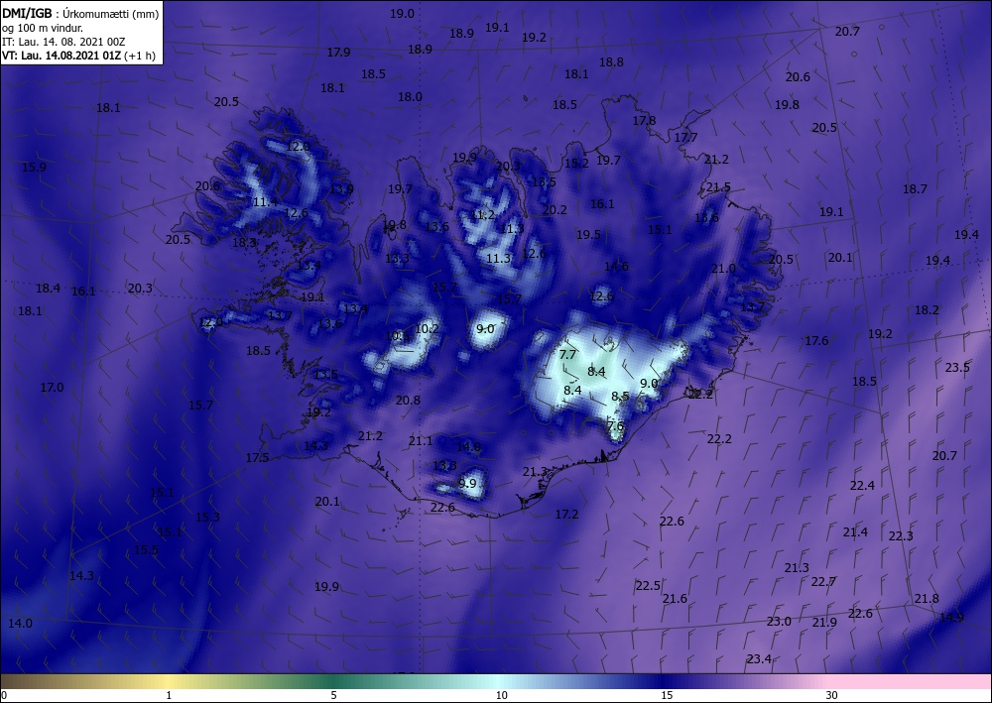992x703 pixels.
Task: Click the map value 17.6
Action: [816, 341]
